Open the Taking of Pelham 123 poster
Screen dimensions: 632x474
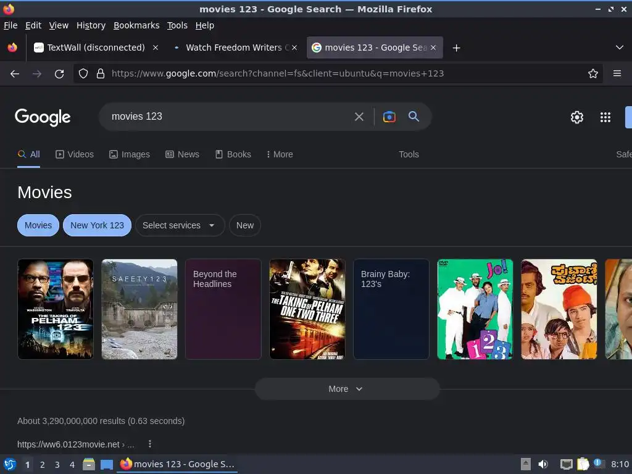pos(56,309)
